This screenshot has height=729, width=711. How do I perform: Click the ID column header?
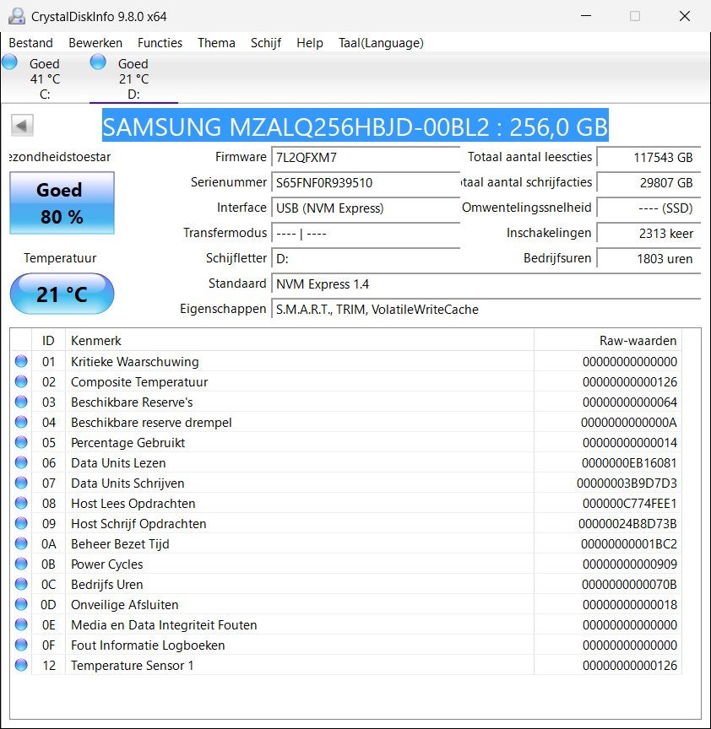click(x=48, y=340)
